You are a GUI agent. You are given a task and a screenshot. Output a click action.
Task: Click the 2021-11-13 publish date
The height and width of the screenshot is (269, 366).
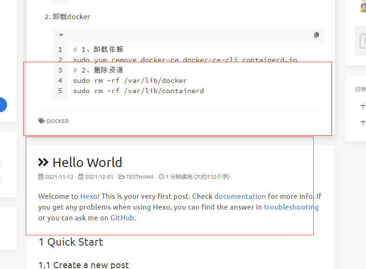(59, 177)
